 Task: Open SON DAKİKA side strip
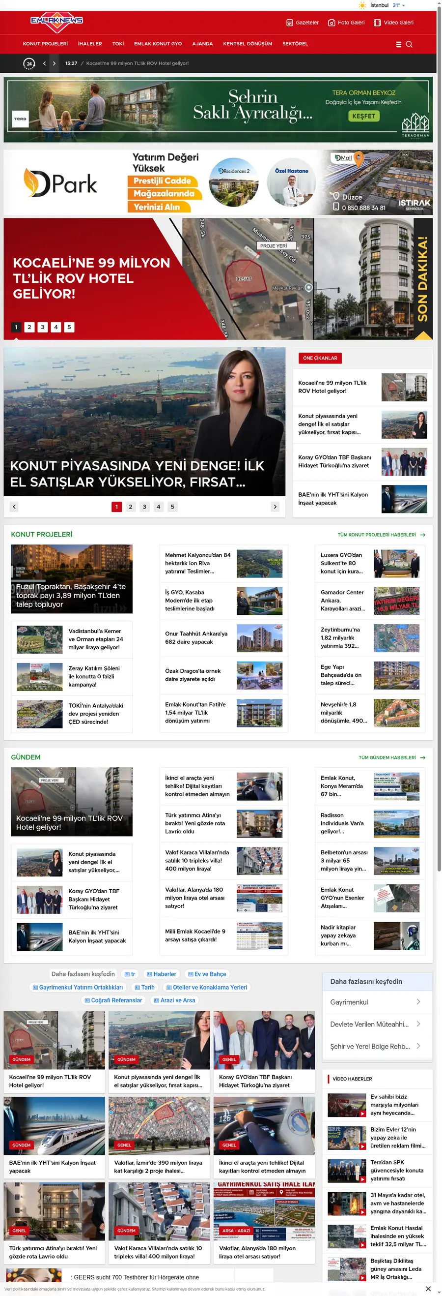[x=423, y=279]
